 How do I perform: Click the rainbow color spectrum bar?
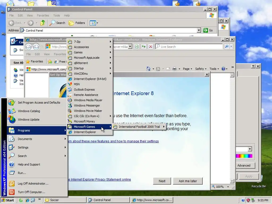(244, 156)
